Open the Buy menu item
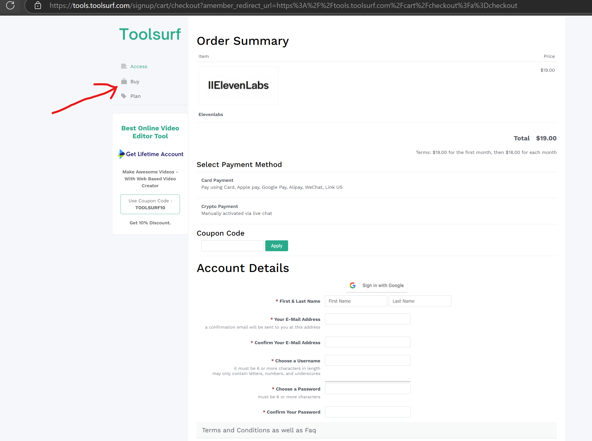The image size is (592, 441). point(135,81)
